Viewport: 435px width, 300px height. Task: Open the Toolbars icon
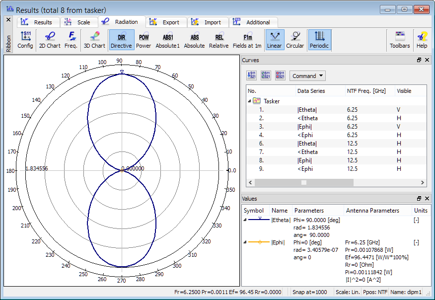point(400,40)
